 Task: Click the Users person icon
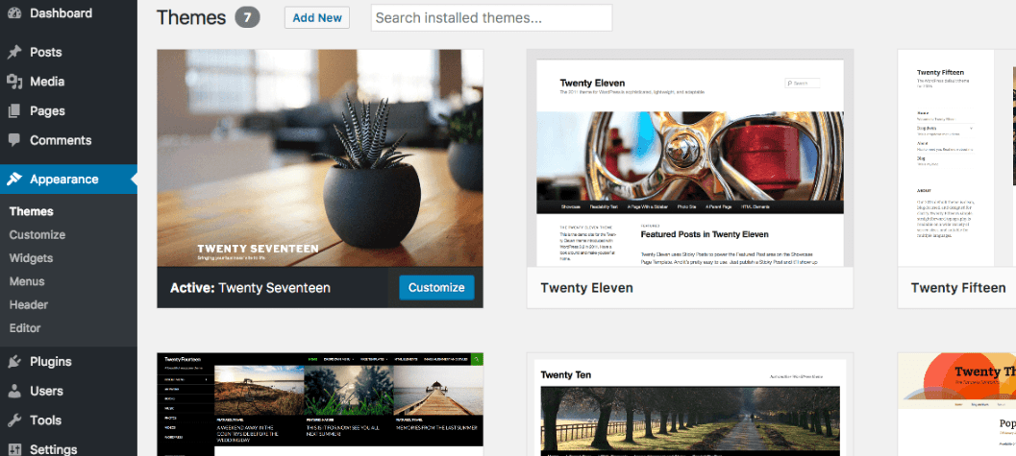(x=14, y=391)
